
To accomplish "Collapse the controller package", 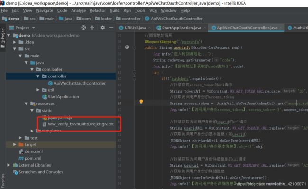I will click(38, 76).
